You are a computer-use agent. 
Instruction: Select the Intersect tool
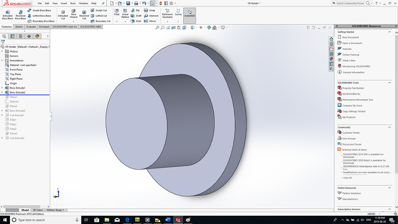(151, 16)
